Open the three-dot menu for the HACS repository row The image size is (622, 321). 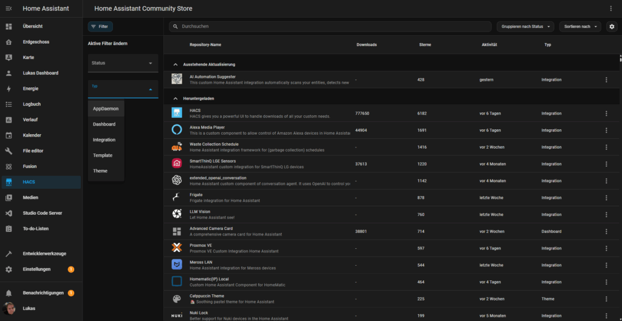[x=606, y=113]
